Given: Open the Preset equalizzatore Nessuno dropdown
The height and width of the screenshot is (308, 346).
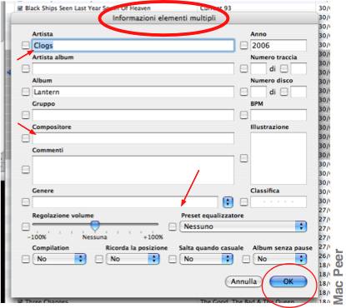Looking at the screenshot, I should (243, 226).
